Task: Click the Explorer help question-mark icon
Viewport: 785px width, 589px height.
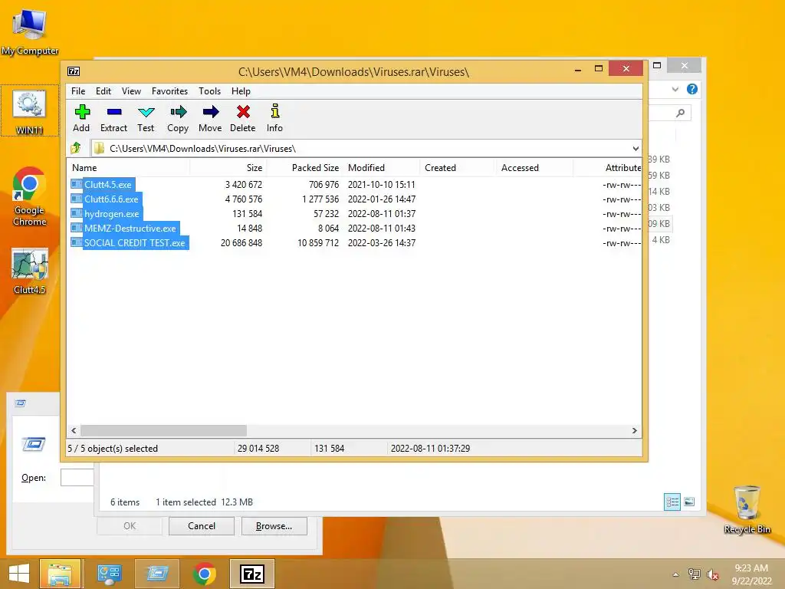Action: tap(692, 89)
